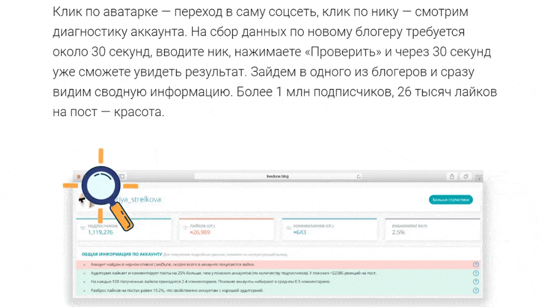Open the strelkova account nickname link

pyautogui.click(x=138, y=199)
